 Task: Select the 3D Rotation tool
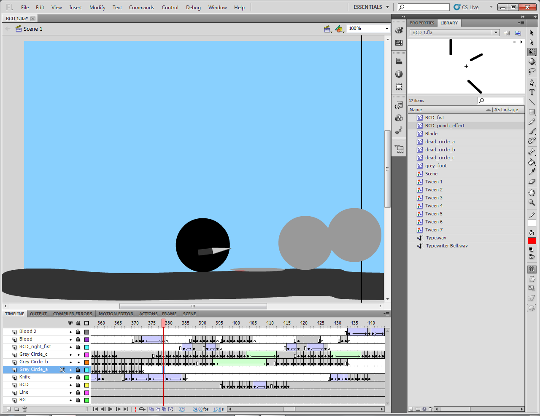click(x=532, y=62)
